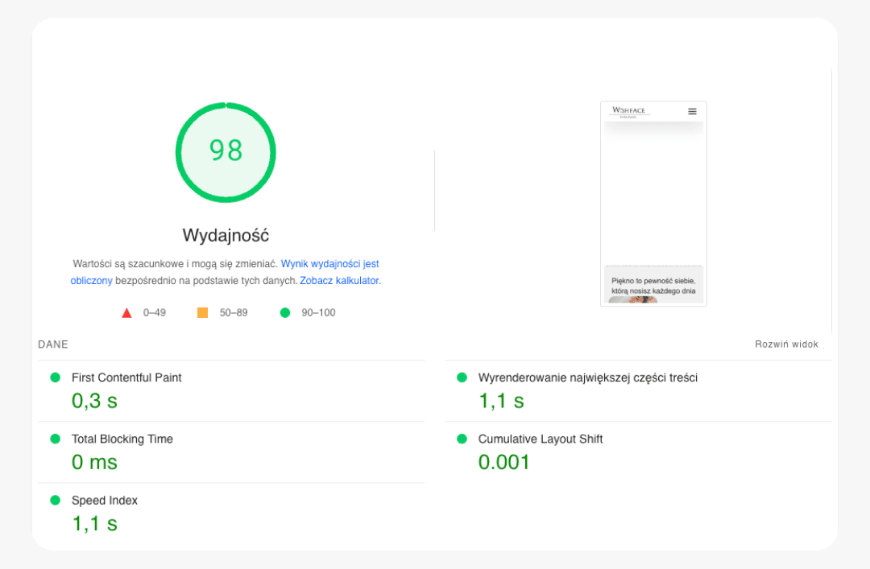Viewport: 870px width, 569px height.
Task: Click green status dot beside First Contentful Paint
Action: [x=55, y=377]
